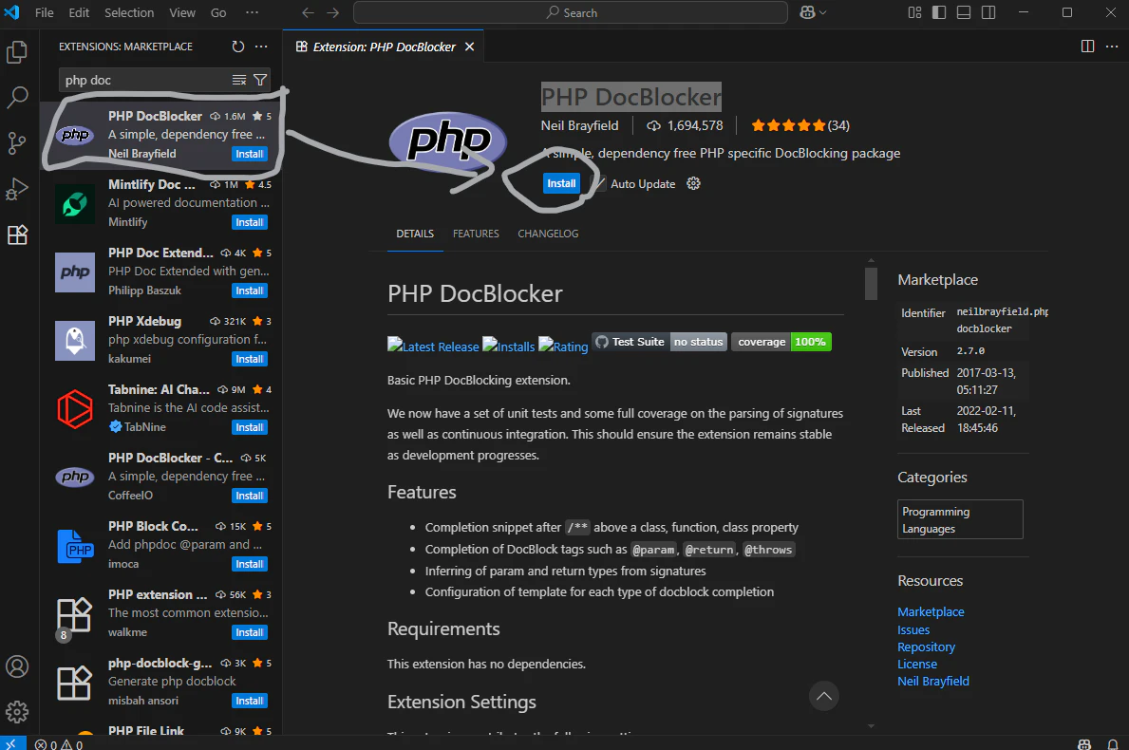The height and width of the screenshot is (750, 1129).
Task: Click the Programming Languages category tag
Action: (x=960, y=519)
